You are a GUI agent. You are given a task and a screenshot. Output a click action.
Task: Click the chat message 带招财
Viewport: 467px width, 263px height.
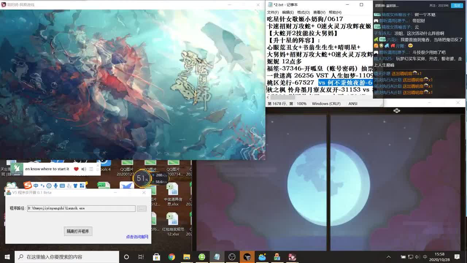click(x=418, y=21)
